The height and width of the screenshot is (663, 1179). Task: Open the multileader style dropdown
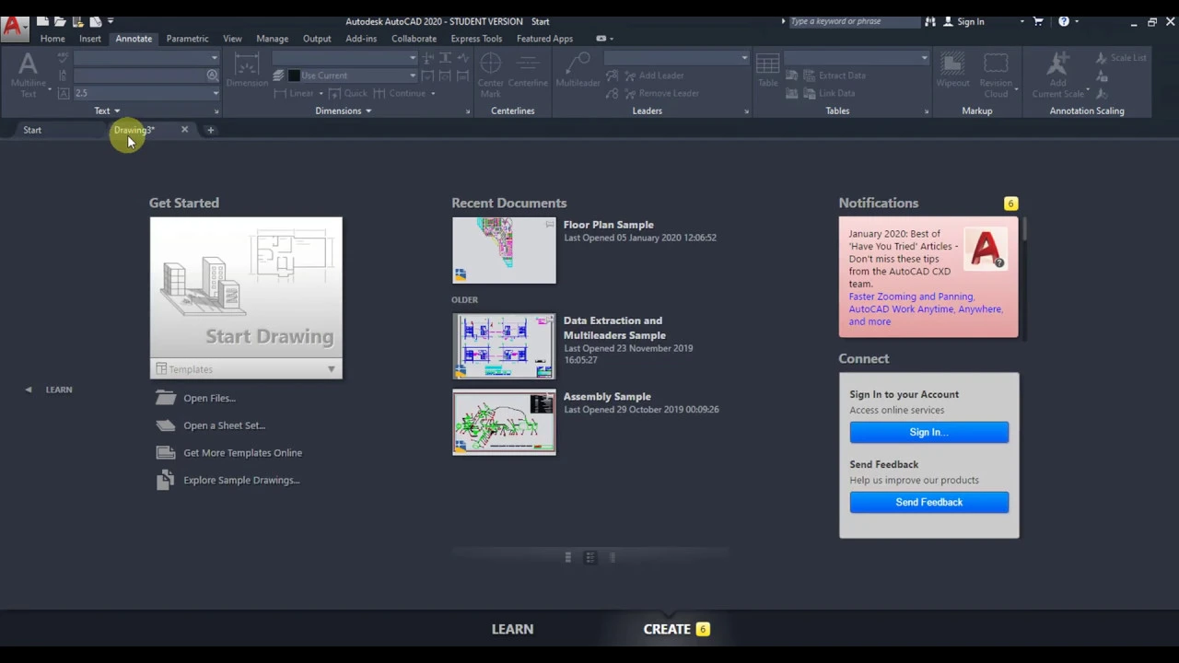click(744, 58)
